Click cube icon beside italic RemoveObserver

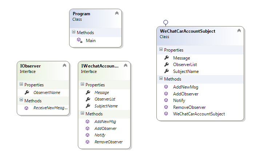click(x=88, y=142)
